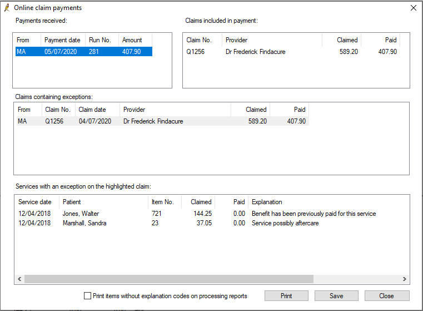Click the Print button
This screenshot has width=423, height=311.
286,296
